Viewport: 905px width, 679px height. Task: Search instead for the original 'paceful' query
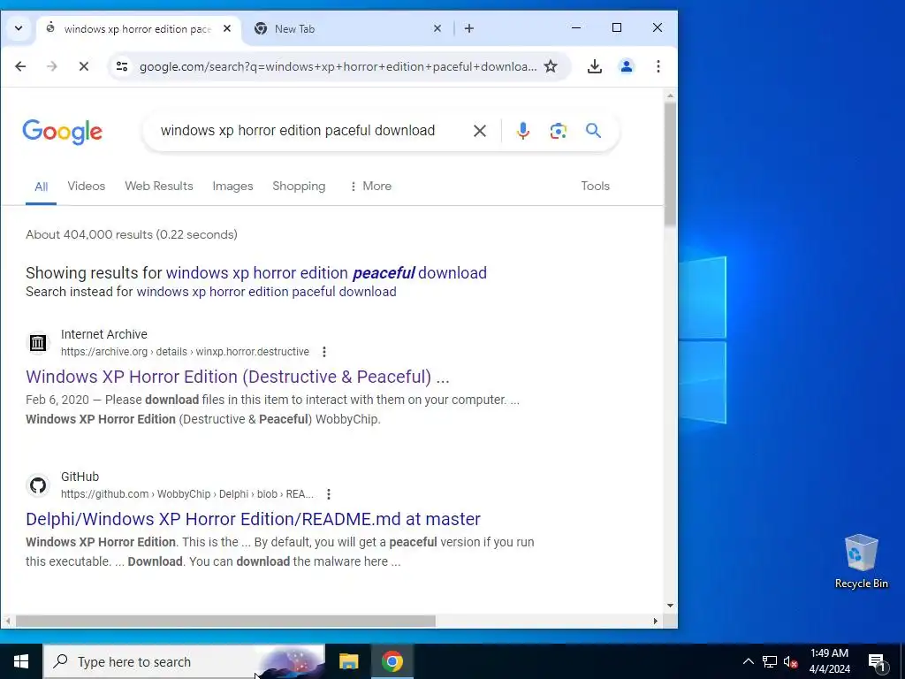[266, 292]
